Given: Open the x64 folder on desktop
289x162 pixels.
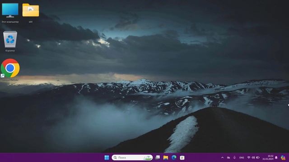Looking at the screenshot, I should [x=31, y=13].
